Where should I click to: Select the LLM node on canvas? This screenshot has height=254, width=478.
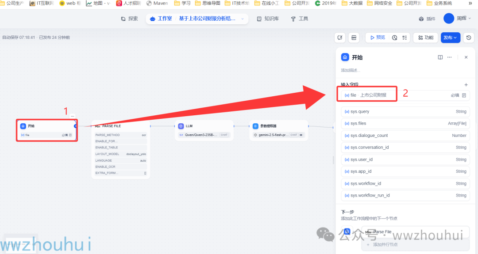tap(204, 130)
